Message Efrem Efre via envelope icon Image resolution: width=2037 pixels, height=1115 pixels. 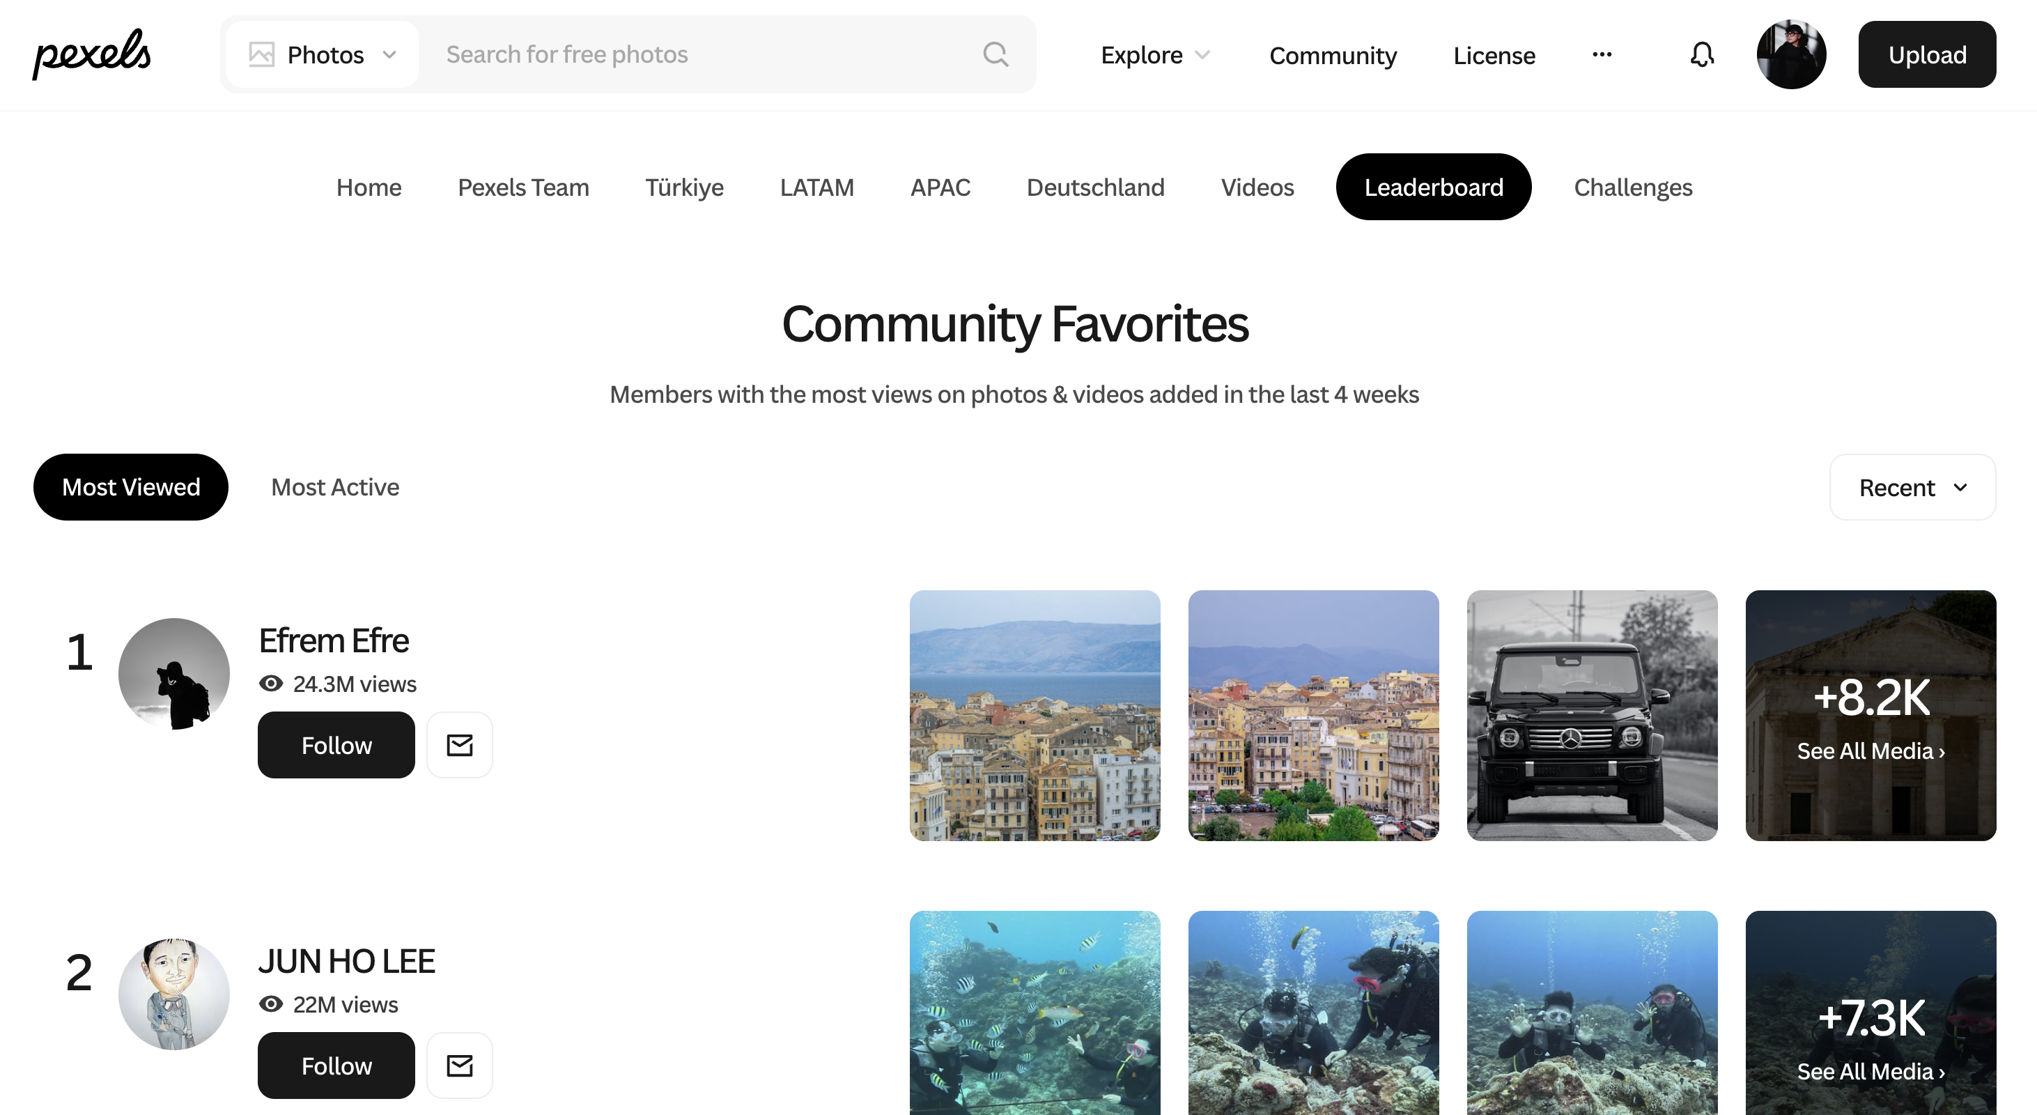click(459, 745)
